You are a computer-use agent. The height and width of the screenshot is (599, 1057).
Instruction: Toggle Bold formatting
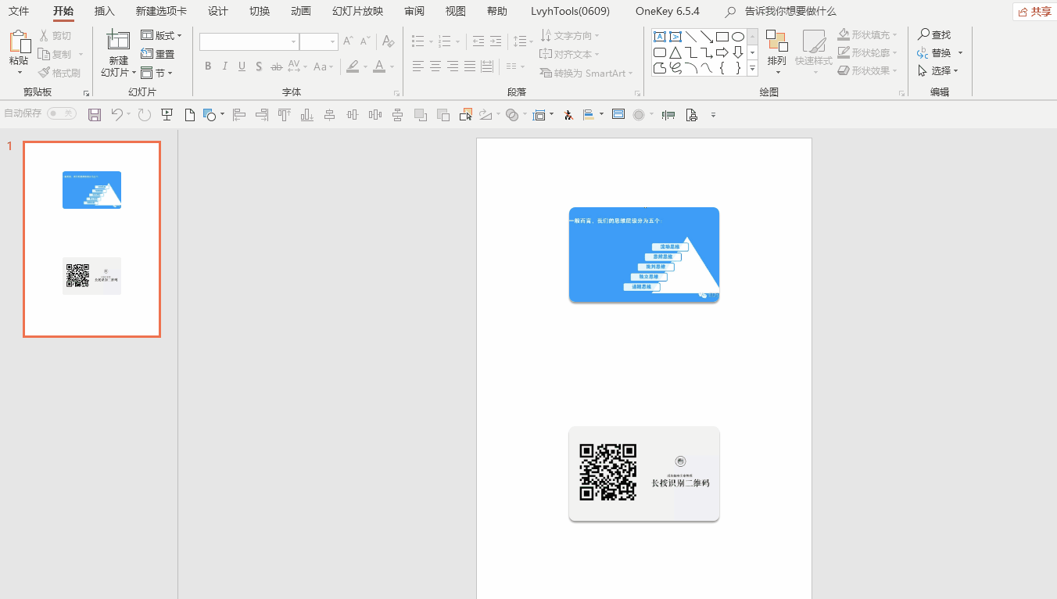click(208, 66)
